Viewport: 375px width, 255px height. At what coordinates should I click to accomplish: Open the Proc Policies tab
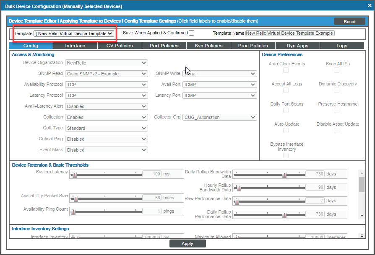[253, 46]
